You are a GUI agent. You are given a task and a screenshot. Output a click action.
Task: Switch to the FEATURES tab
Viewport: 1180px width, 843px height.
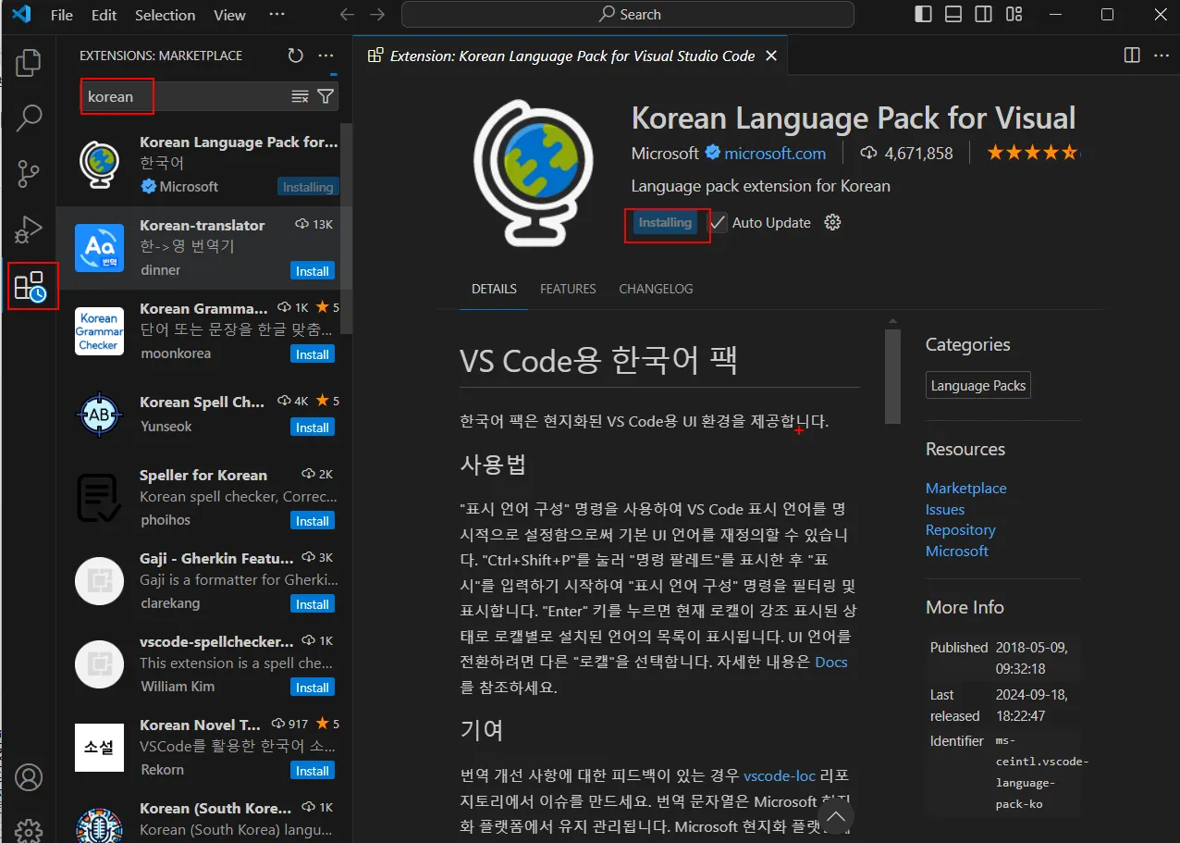(568, 289)
